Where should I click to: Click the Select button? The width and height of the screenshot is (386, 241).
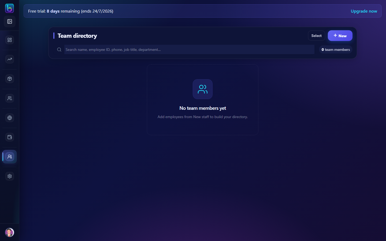pyautogui.click(x=317, y=36)
